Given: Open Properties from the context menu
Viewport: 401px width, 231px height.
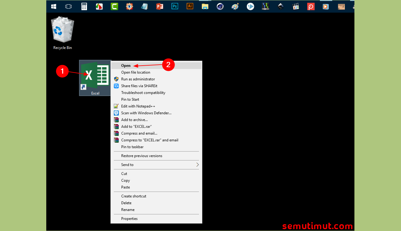Looking at the screenshot, I should pos(156,219).
